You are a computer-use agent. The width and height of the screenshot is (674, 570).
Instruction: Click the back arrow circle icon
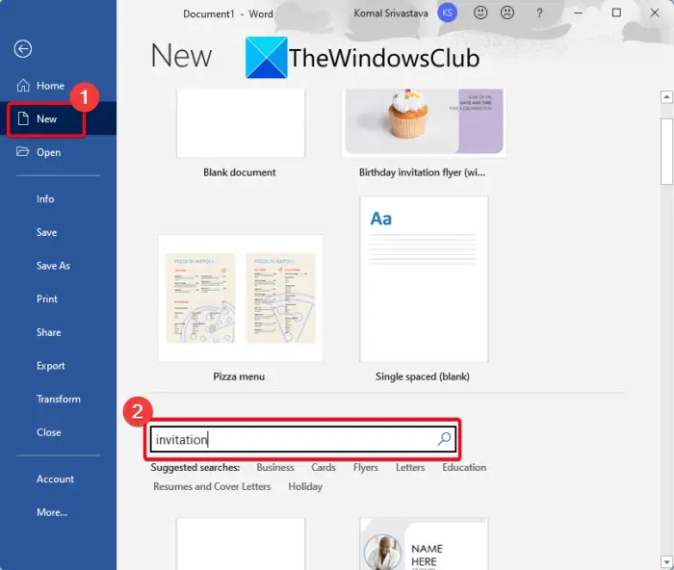point(23,48)
